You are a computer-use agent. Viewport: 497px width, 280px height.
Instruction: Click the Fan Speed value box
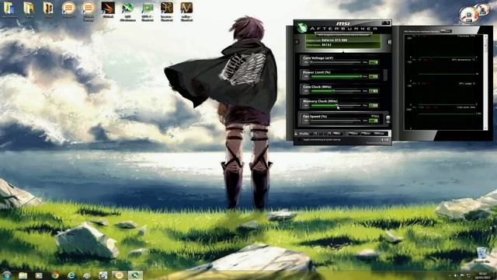(x=374, y=121)
